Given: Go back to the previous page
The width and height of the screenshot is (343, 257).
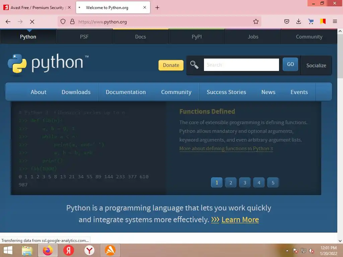Looking at the screenshot, I should [x=8, y=22].
